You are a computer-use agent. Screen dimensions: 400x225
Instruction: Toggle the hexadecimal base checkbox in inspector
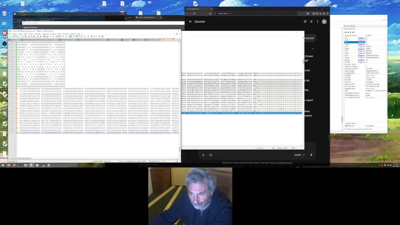pos(345,129)
